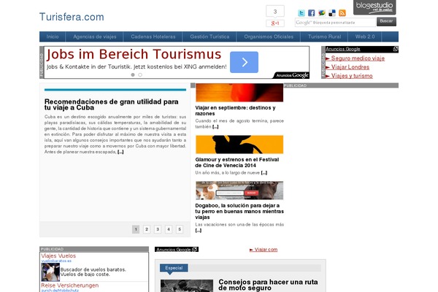Click the blogestudio logo badge
The width and height of the screenshot is (438, 292).
coord(374,7)
